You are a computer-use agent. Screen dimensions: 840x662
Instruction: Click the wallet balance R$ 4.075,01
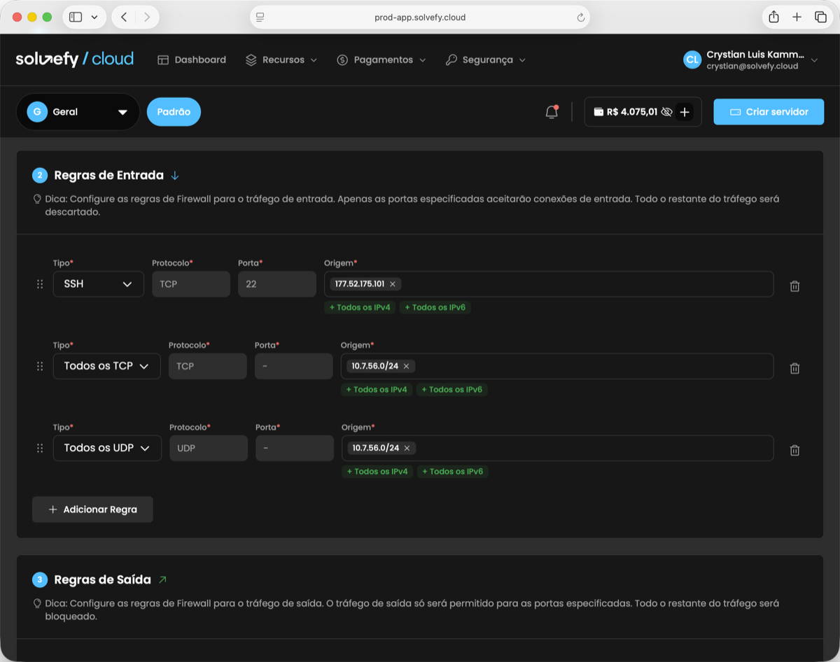pos(632,112)
